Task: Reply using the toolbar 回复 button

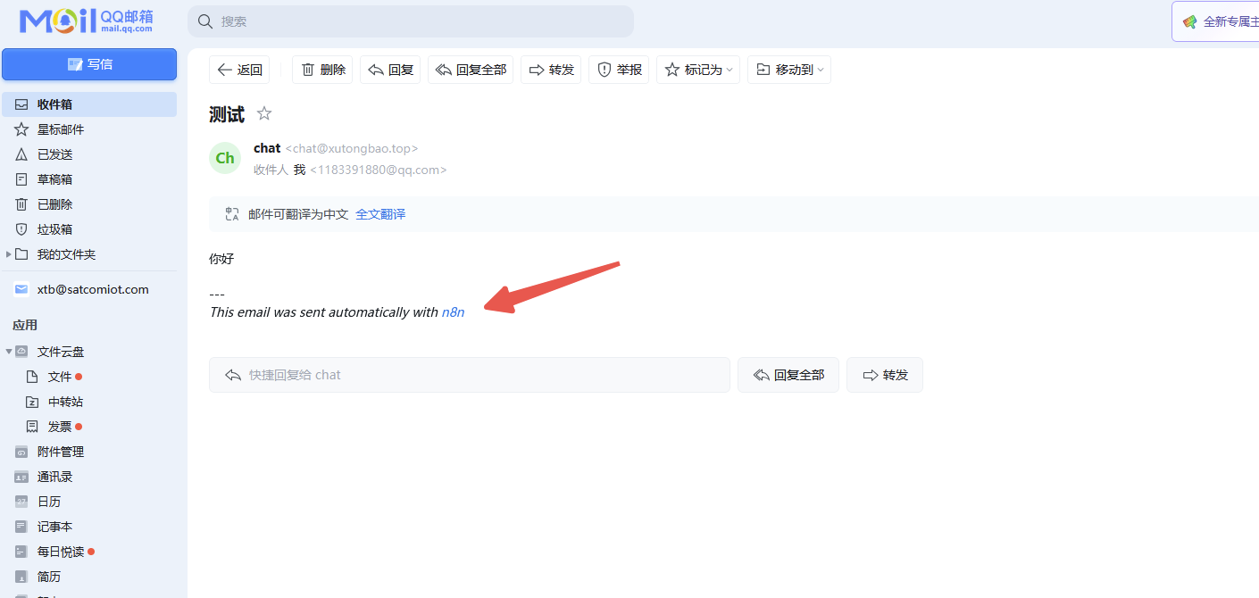Action: coord(390,70)
